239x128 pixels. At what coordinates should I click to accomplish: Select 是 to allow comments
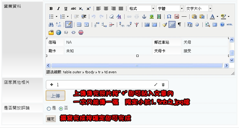click(49, 109)
